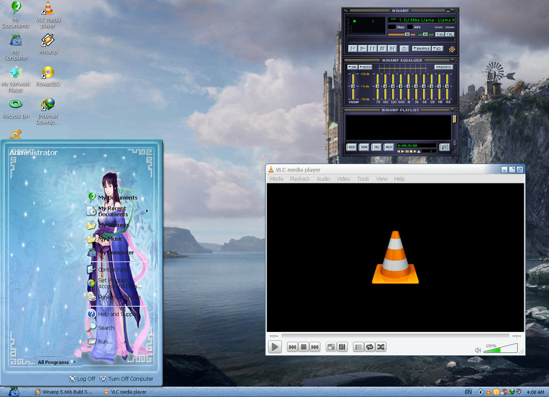This screenshot has width=549, height=397.
Task: Click VLC stop playback button
Action: point(304,347)
